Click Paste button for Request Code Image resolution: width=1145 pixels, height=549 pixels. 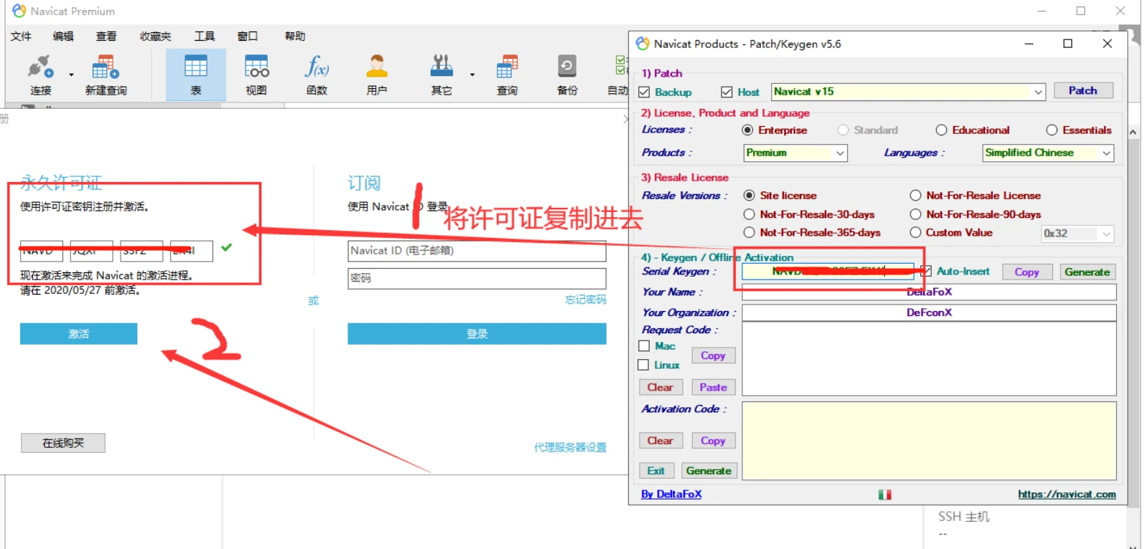point(713,387)
